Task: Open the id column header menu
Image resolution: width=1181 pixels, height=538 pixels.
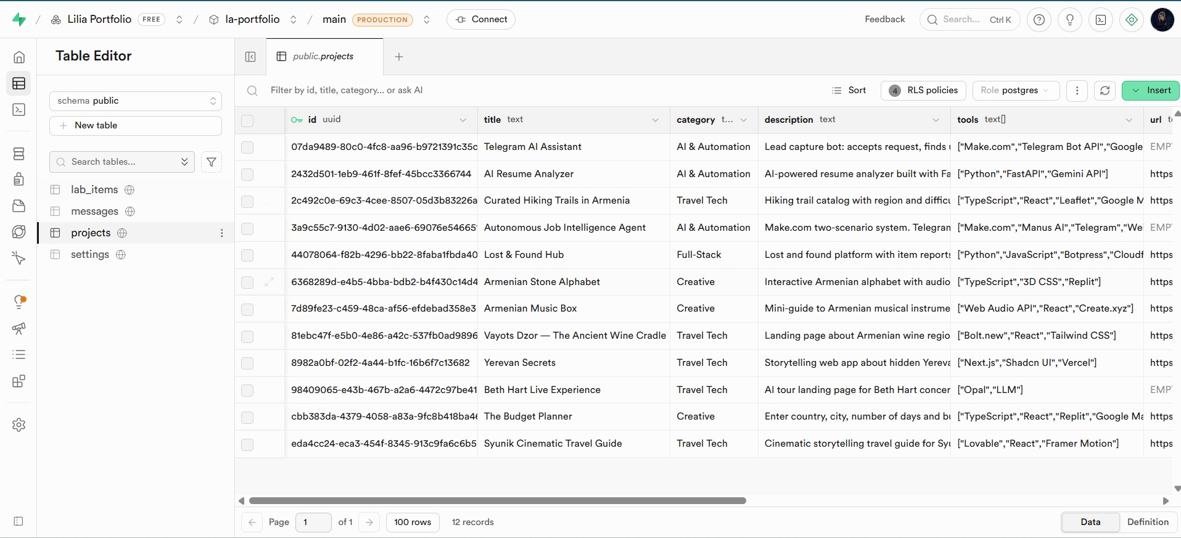Action: 463,120
